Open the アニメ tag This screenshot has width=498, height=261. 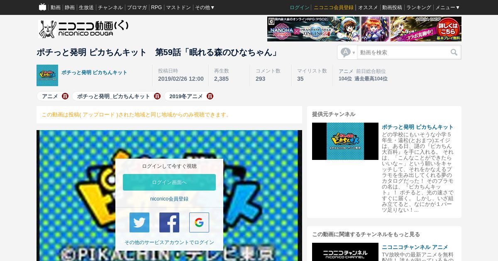(x=50, y=96)
